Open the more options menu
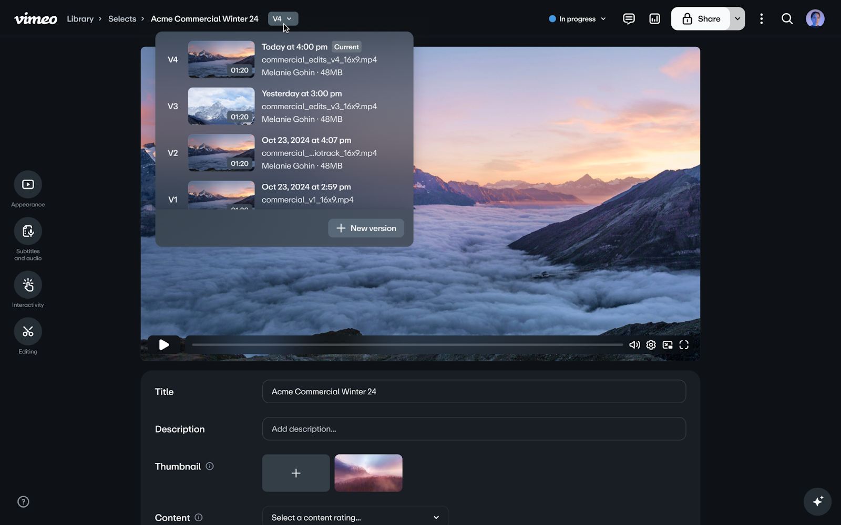 (x=761, y=18)
